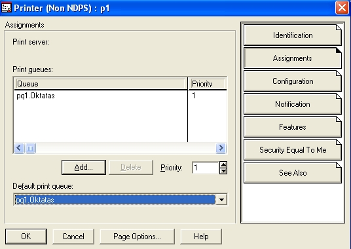
Task: Decrease Priority with the down spinner arrow
Action: click(x=223, y=171)
